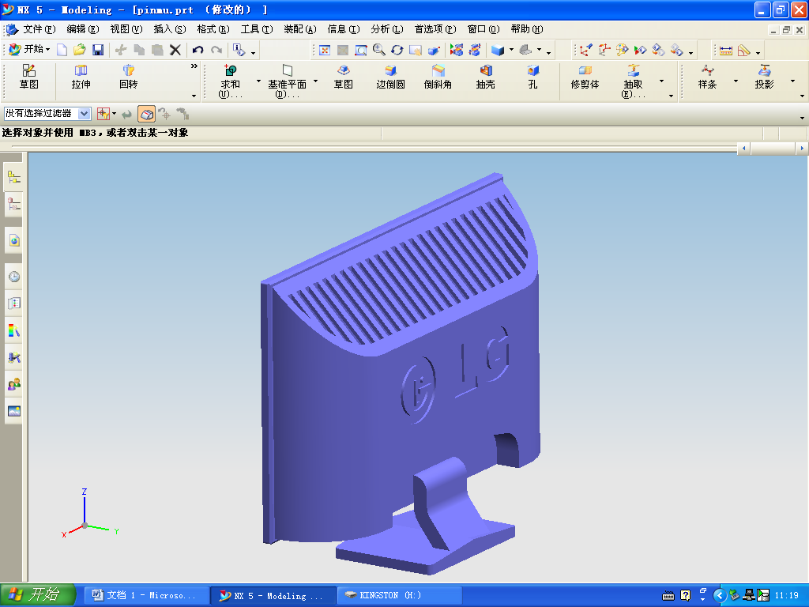Open the History clock tab in sidebar

[x=13, y=277]
